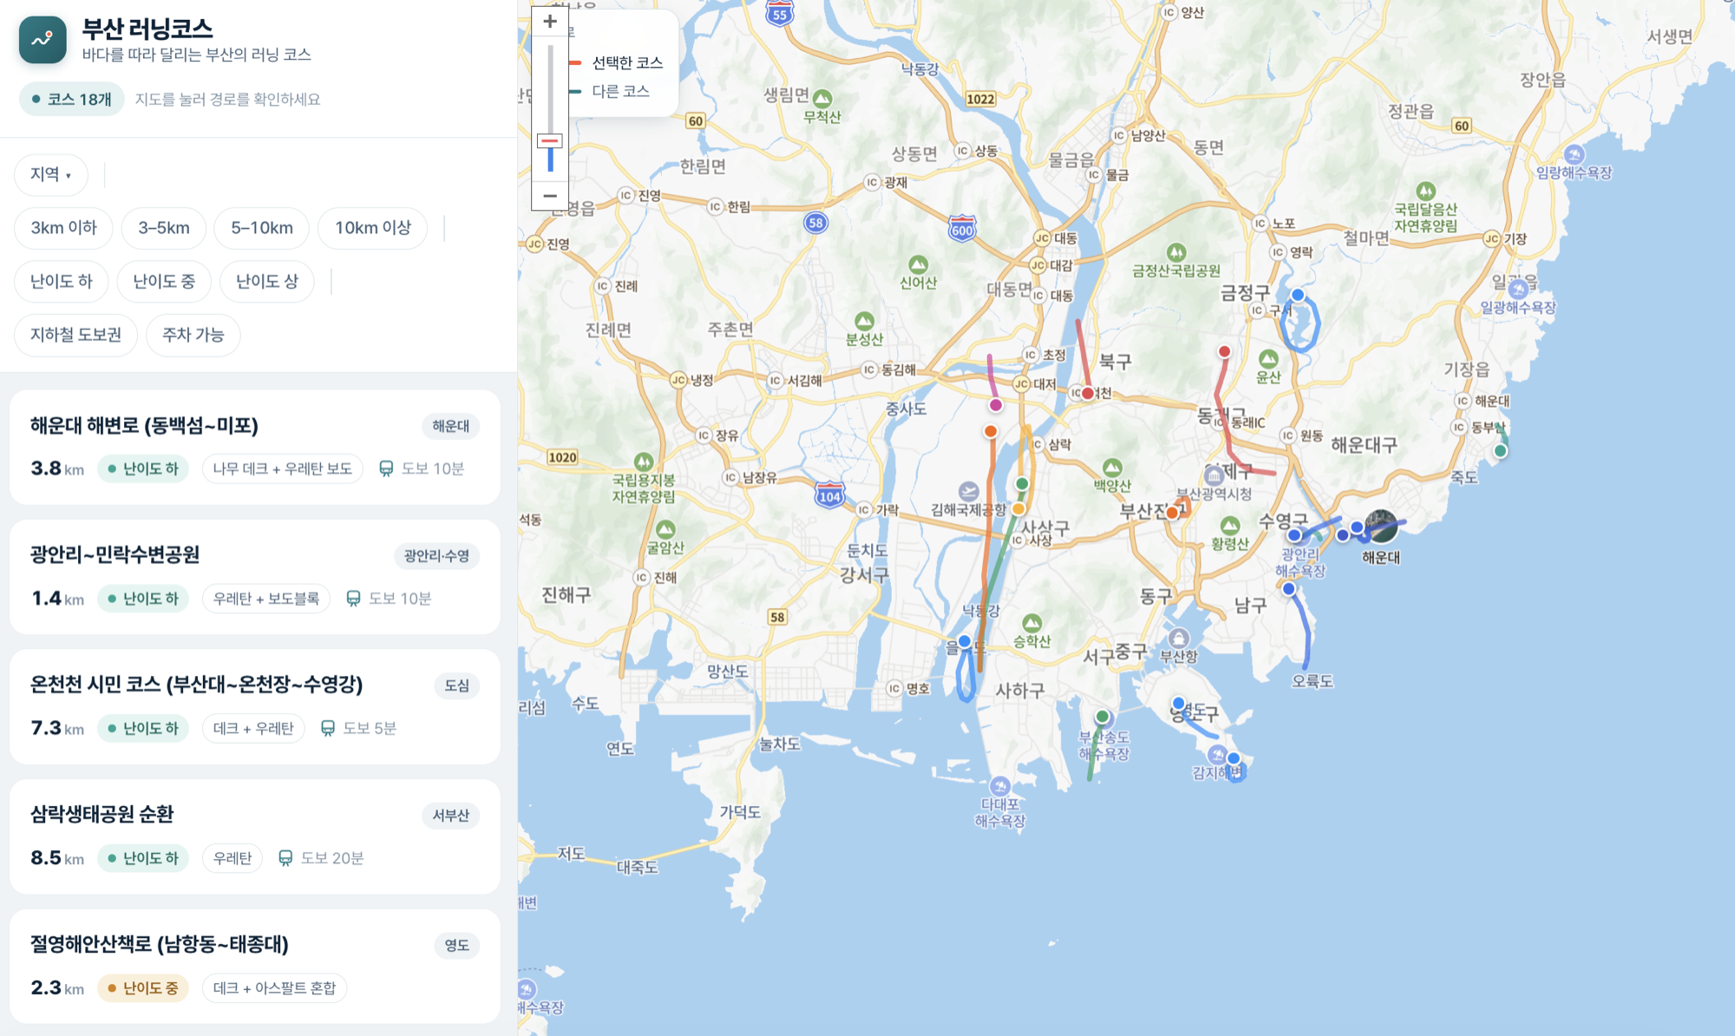
Task: Click the 승학산 mountain icon
Action: point(1031,623)
